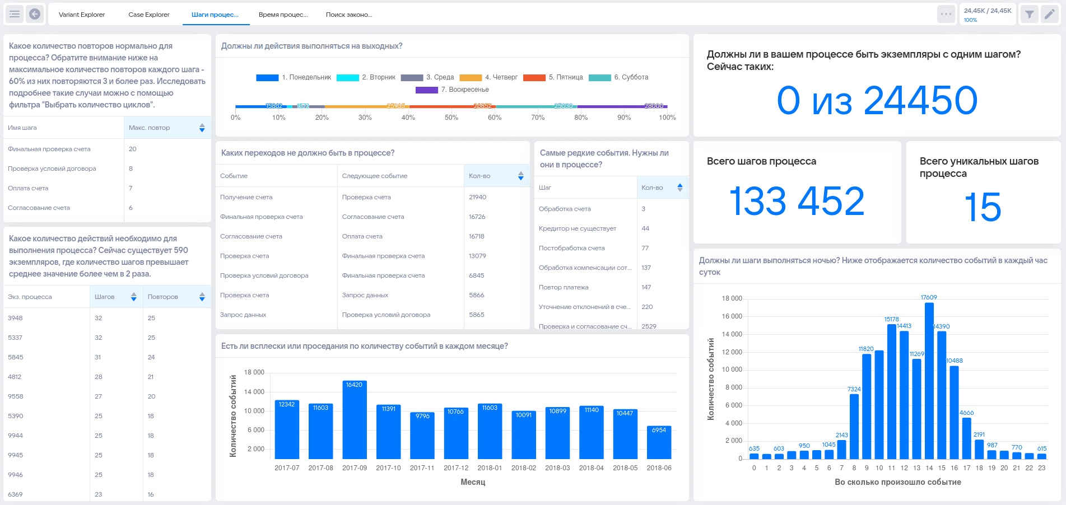Select process instance 9558
This screenshot has width=1066, height=505.
click(x=107, y=396)
